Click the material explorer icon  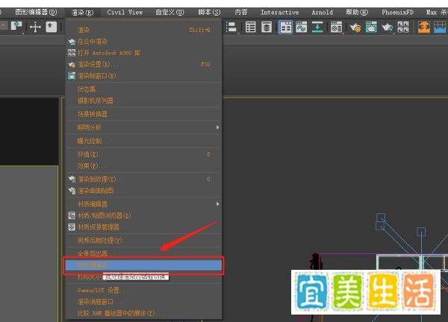[72, 227]
